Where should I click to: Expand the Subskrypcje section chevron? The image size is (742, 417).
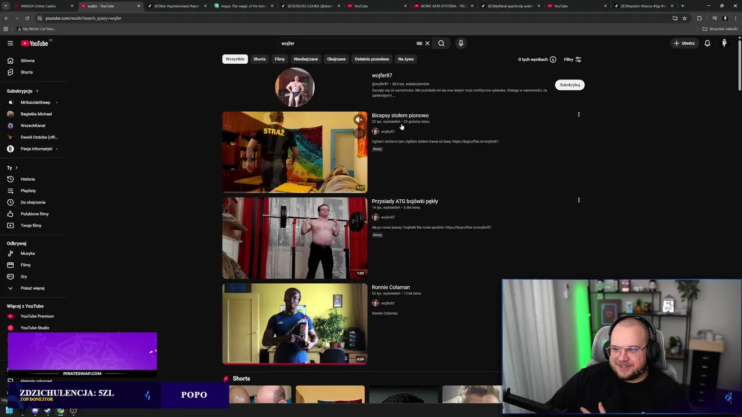[x=37, y=91]
